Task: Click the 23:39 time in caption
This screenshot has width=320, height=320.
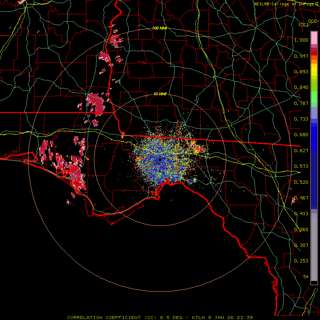Action: [x=245, y=318]
